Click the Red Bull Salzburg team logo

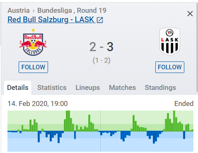pos(33,44)
